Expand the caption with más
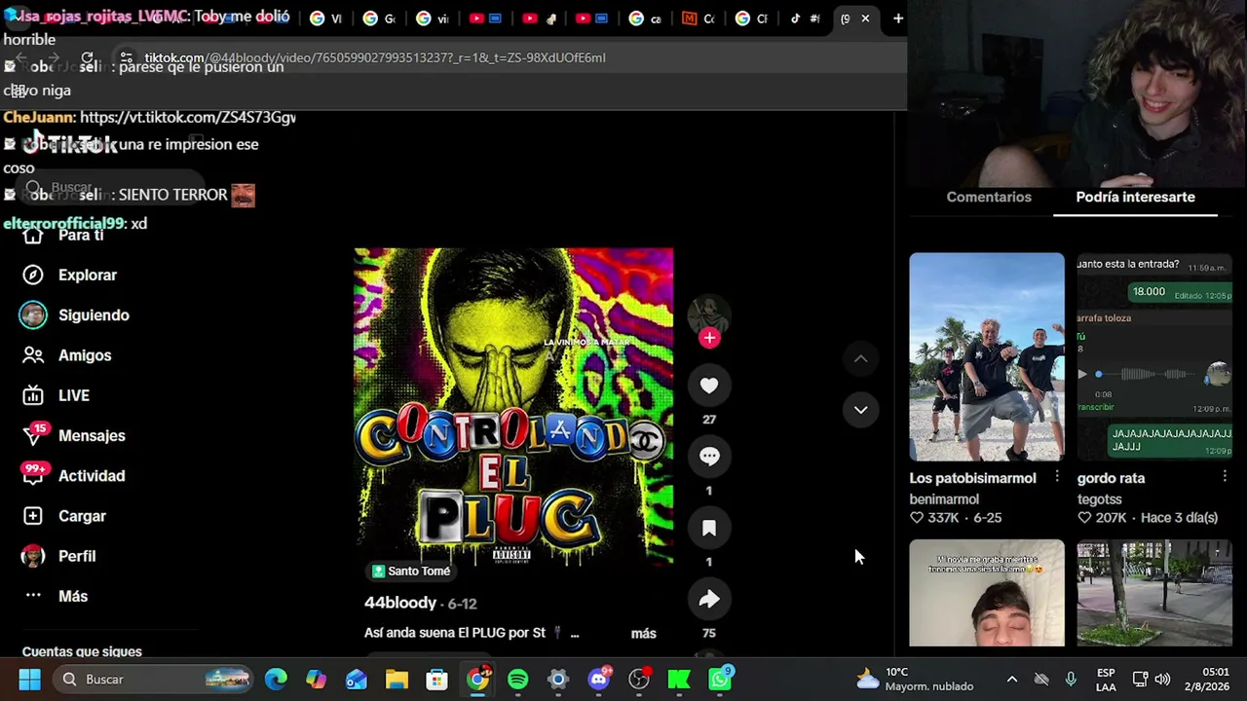 [x=643, y=633]
